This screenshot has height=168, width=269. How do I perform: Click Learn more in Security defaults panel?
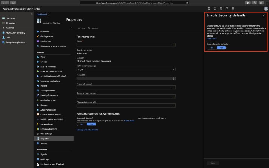pyautogui.click(x=211, y=38)
